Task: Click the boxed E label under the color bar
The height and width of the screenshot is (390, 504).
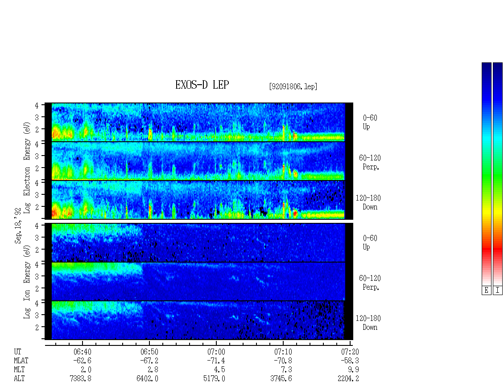Action: [x=486, y=290]
